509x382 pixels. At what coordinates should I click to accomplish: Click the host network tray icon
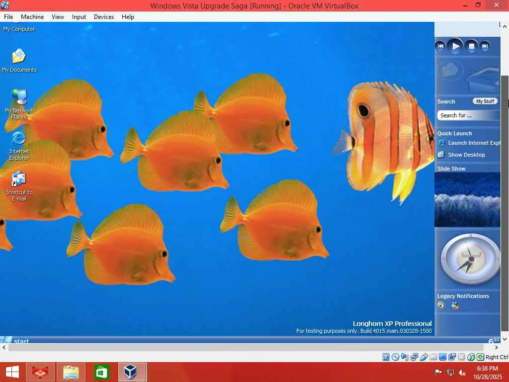tap(450, 372)
